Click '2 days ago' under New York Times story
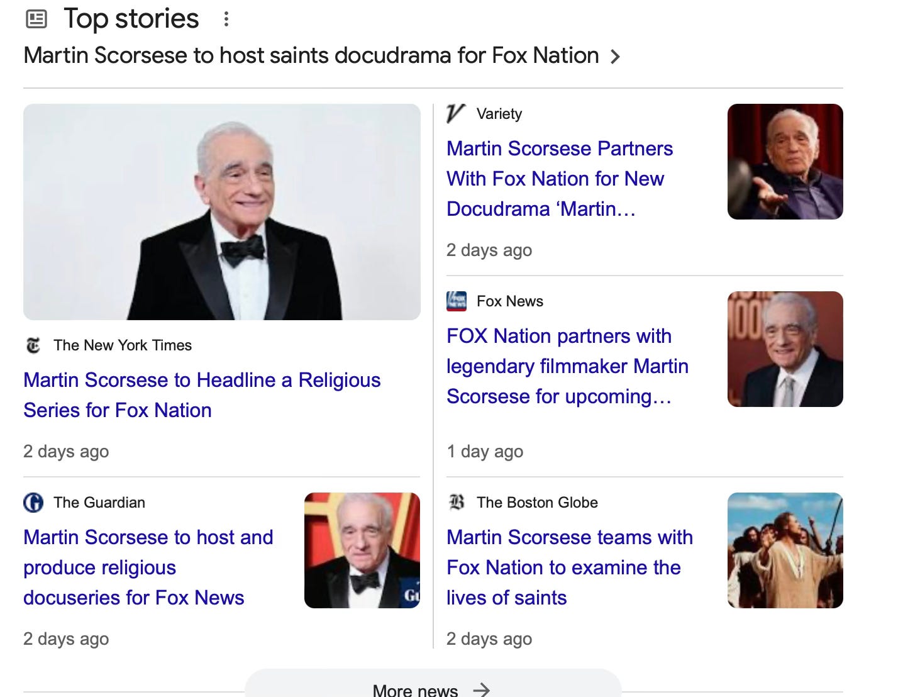This screenshot has width=903, height=697. point(66,452)
